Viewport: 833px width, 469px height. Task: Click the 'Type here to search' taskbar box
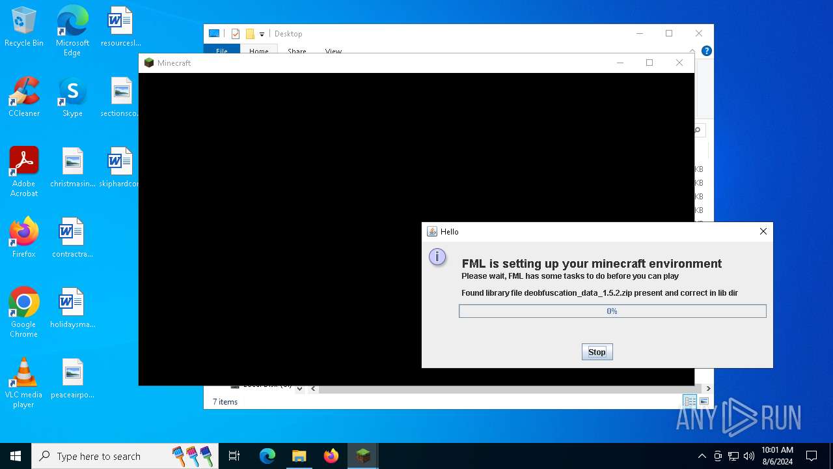click(124, 456)
